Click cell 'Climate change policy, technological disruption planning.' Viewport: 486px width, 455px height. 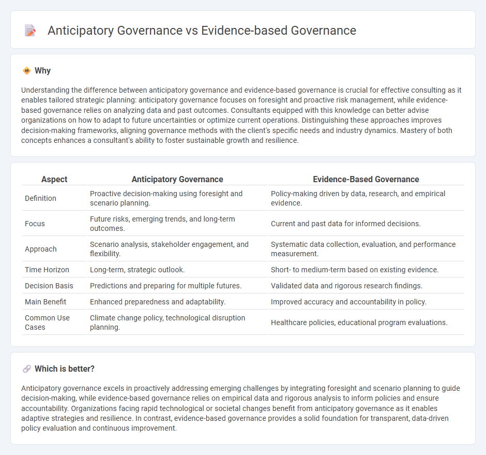pos(177,322)
